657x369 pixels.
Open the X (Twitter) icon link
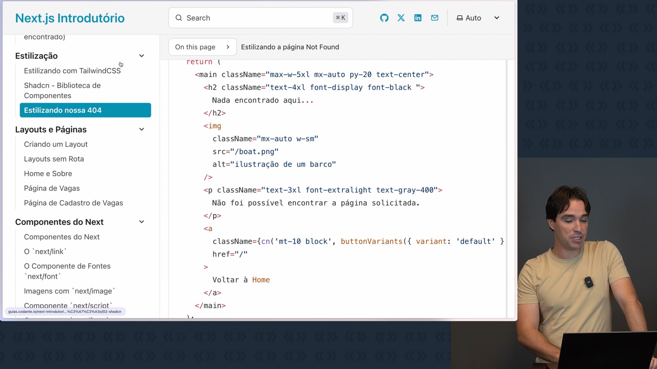[x=401, y=18]
